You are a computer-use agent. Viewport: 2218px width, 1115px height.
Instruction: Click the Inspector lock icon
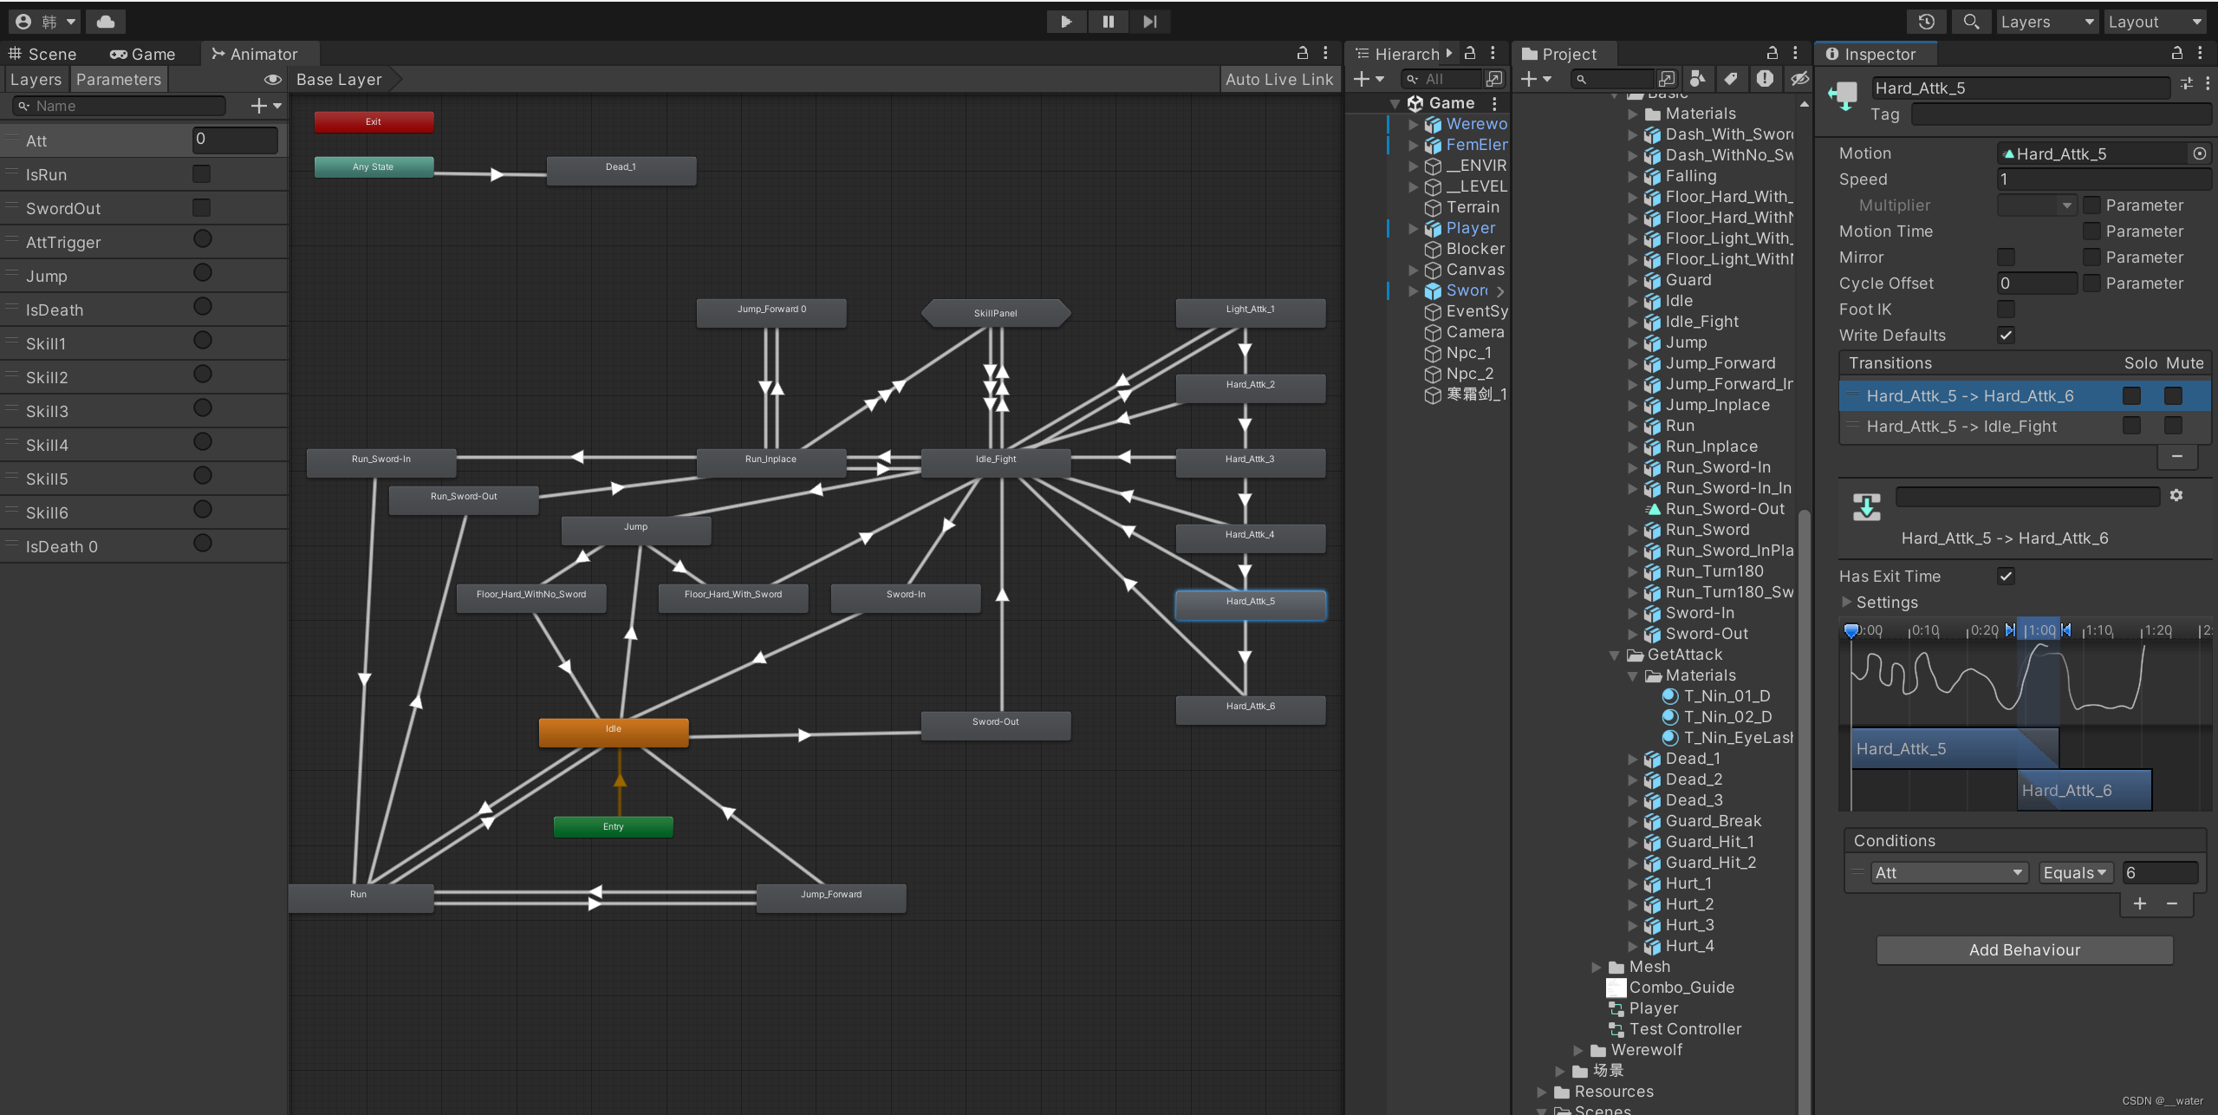(x=2176, y=54)
